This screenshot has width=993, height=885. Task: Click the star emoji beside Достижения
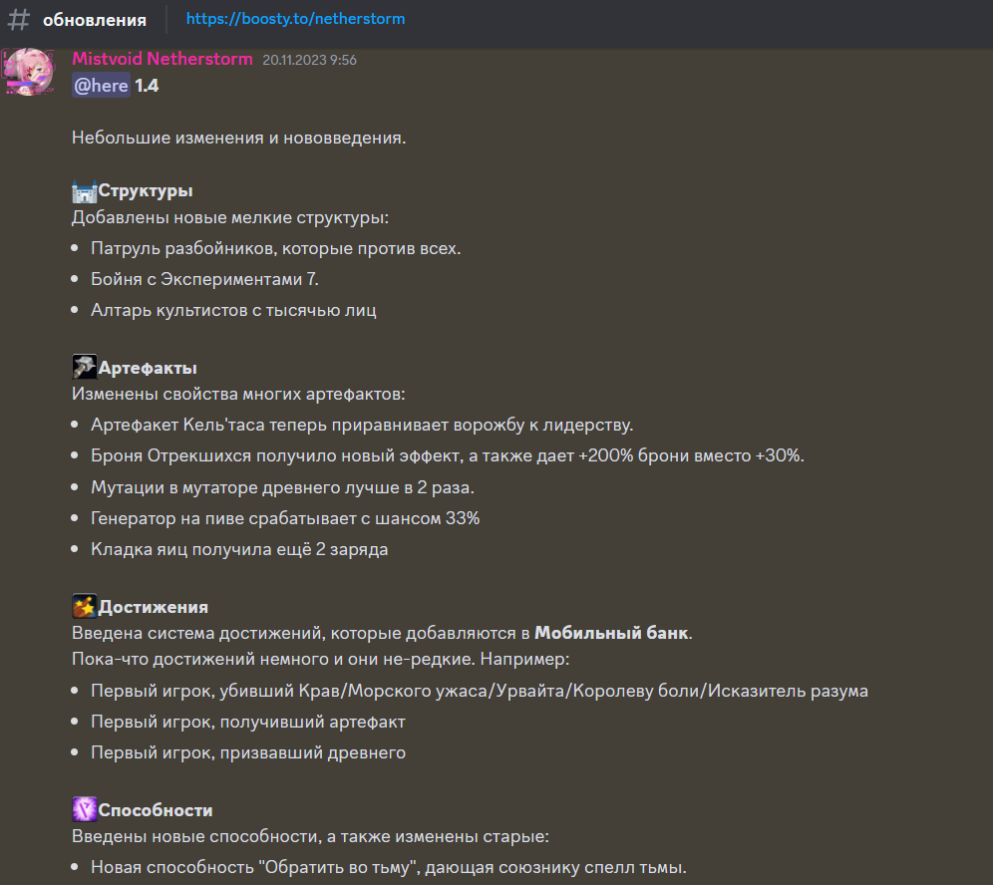(84, 607)
